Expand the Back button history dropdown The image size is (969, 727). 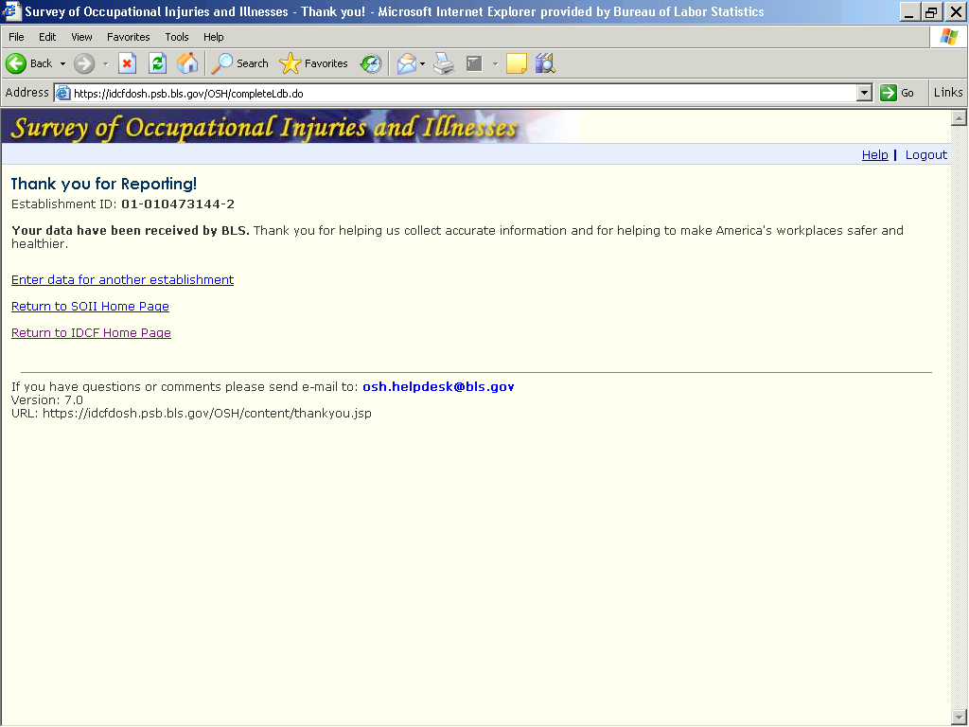(62, 63)
